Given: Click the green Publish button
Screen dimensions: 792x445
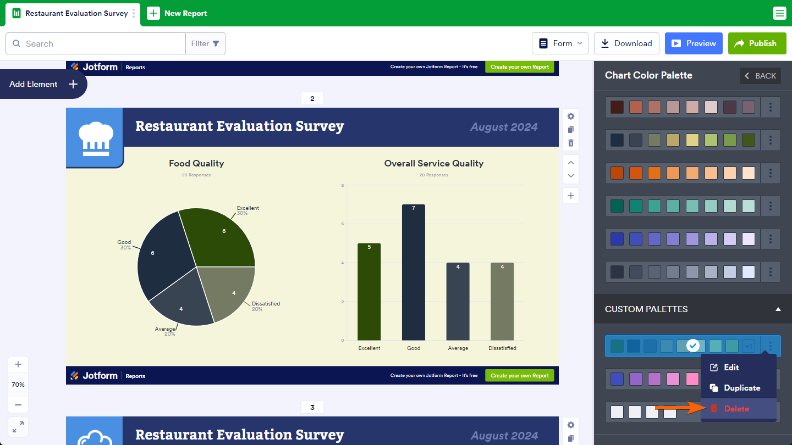Looking at the screenshot, I should tap(756, 43).
